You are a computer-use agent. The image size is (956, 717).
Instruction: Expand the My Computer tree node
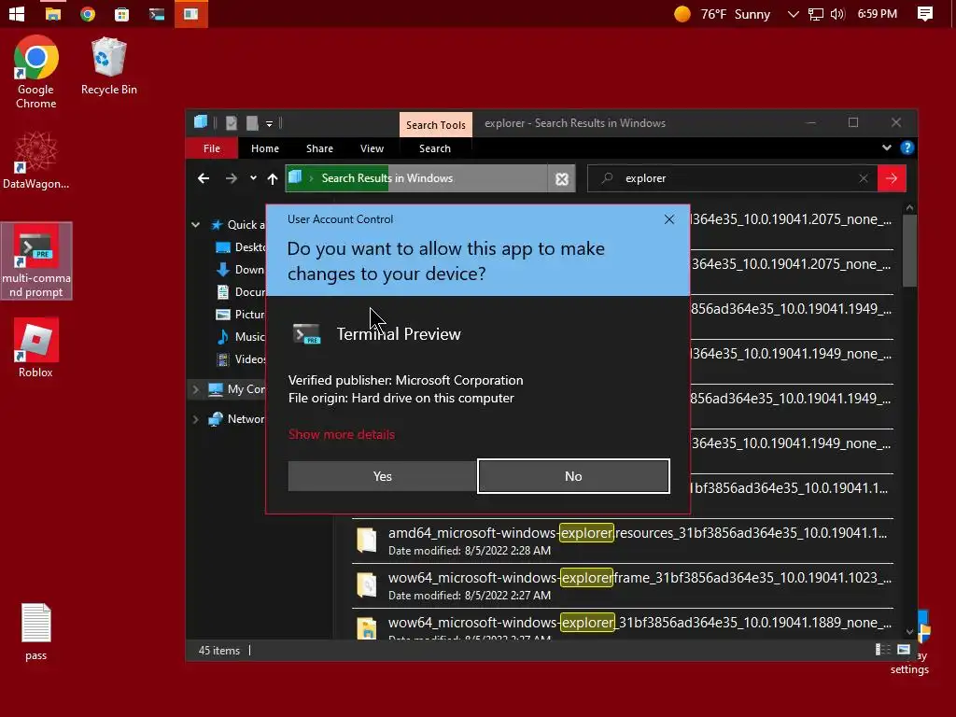point(195,389)
